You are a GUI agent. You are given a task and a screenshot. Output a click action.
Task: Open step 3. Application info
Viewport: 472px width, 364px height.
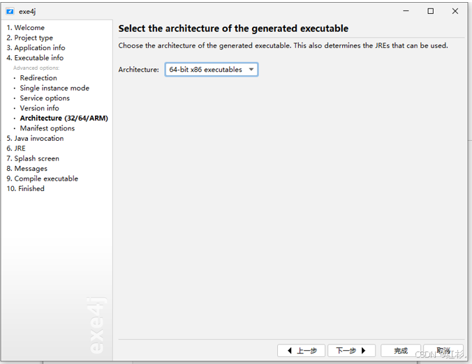click(36, 48)
